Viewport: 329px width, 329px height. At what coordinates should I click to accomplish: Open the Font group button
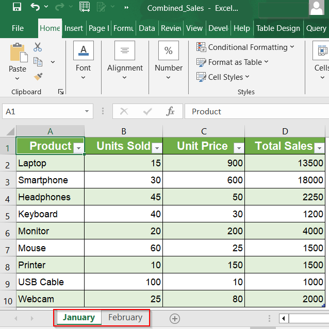84,61
